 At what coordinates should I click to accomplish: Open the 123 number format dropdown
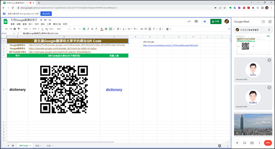coord(51,29)
